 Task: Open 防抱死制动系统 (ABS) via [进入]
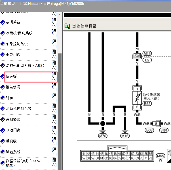point(54,65)
